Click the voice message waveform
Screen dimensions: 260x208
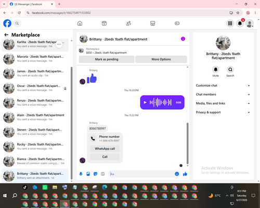click(161, 102)
